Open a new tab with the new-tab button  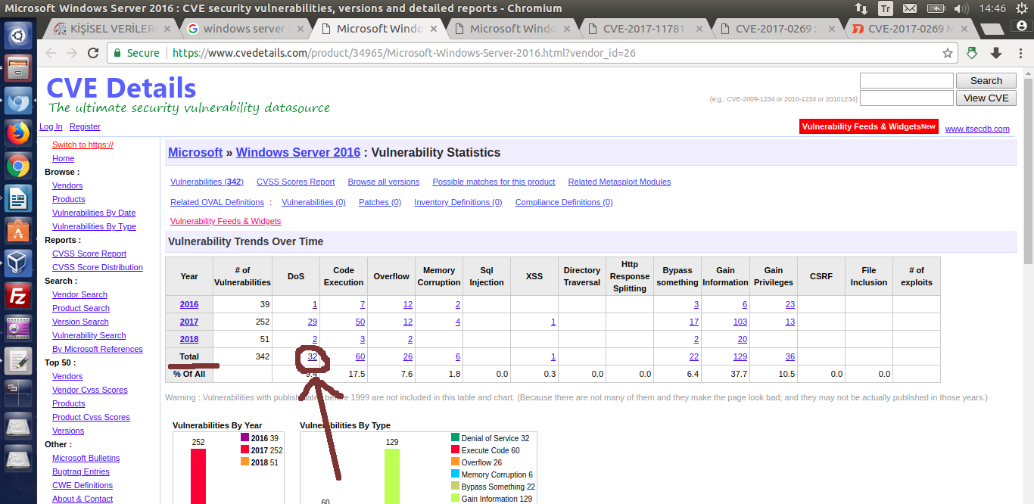point(992,30)
